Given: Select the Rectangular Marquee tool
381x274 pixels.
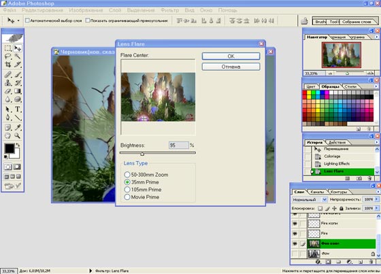Looking at the screenshot, I should [7, 48].
